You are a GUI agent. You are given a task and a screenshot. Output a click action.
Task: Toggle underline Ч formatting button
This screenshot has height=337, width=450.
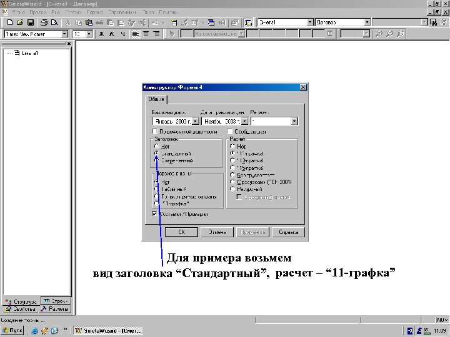point(123,34)
